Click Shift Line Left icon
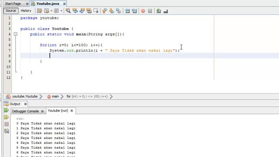 pyautogui.click(x=127, y=11)
